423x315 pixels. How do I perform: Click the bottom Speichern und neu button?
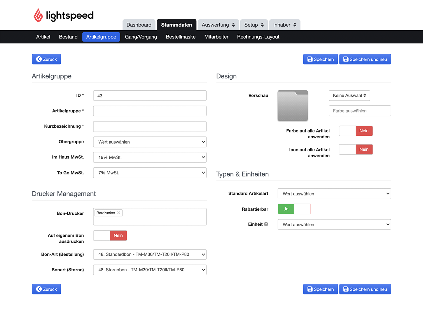click(365, 289)
